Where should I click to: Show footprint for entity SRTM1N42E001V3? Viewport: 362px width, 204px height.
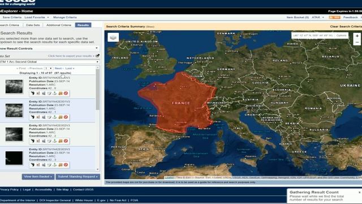33,117
